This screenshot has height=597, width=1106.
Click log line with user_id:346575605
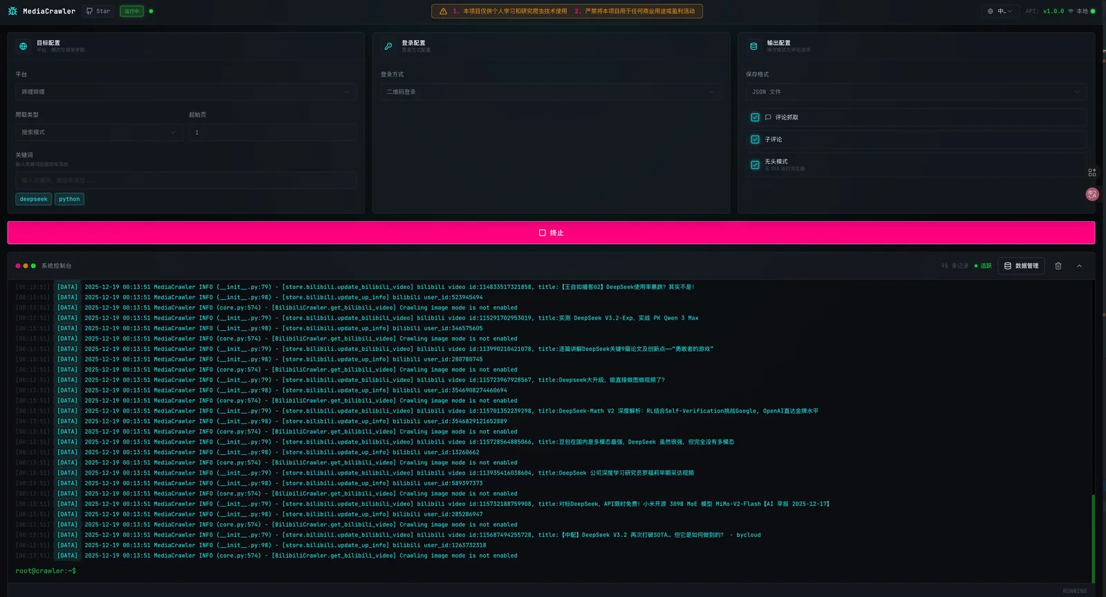[249, 328]
